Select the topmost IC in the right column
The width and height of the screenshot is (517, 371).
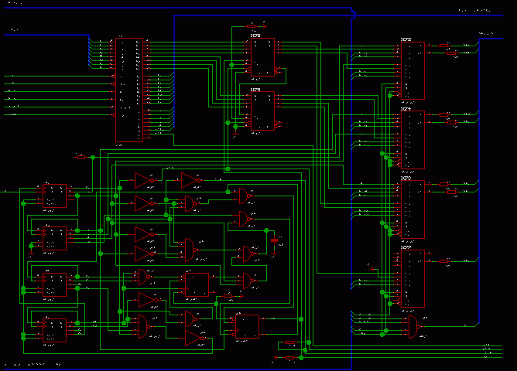click(x=413, y=71)
